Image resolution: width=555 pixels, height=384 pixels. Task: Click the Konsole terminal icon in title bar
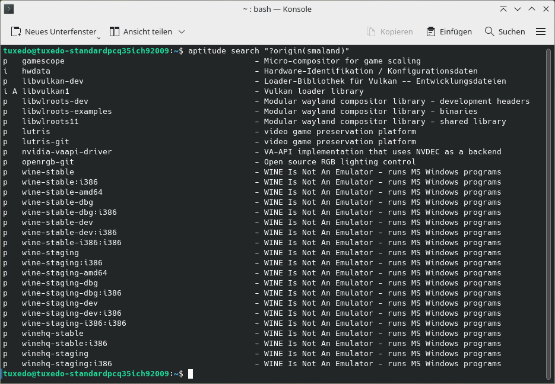[x=9, y=9]
